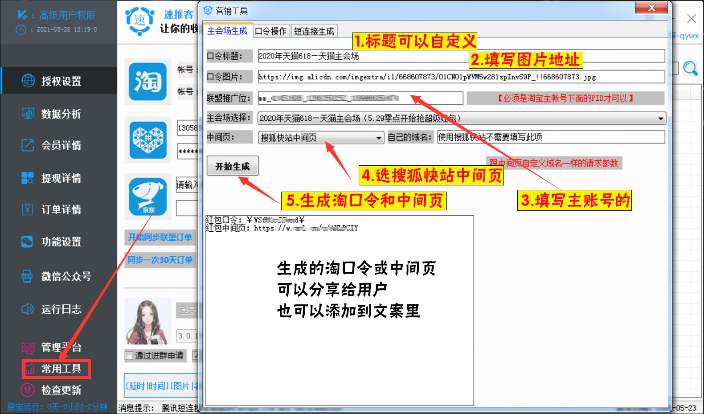Click 检查更新 sidebar item
This screenshot has height=414, width=704.
(x=52, y=390)
